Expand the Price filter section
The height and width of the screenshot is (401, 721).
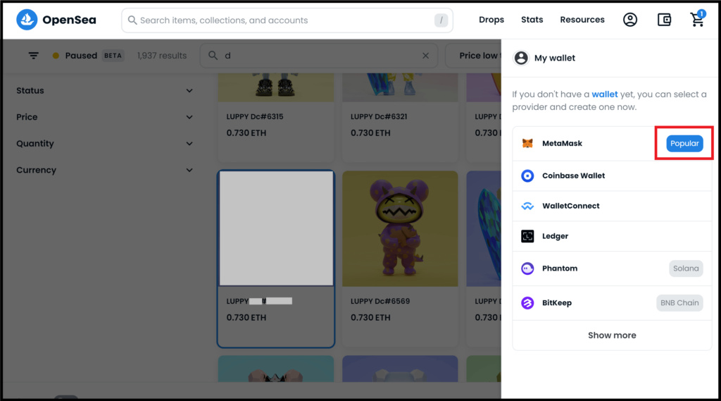(x=104, y=117)
